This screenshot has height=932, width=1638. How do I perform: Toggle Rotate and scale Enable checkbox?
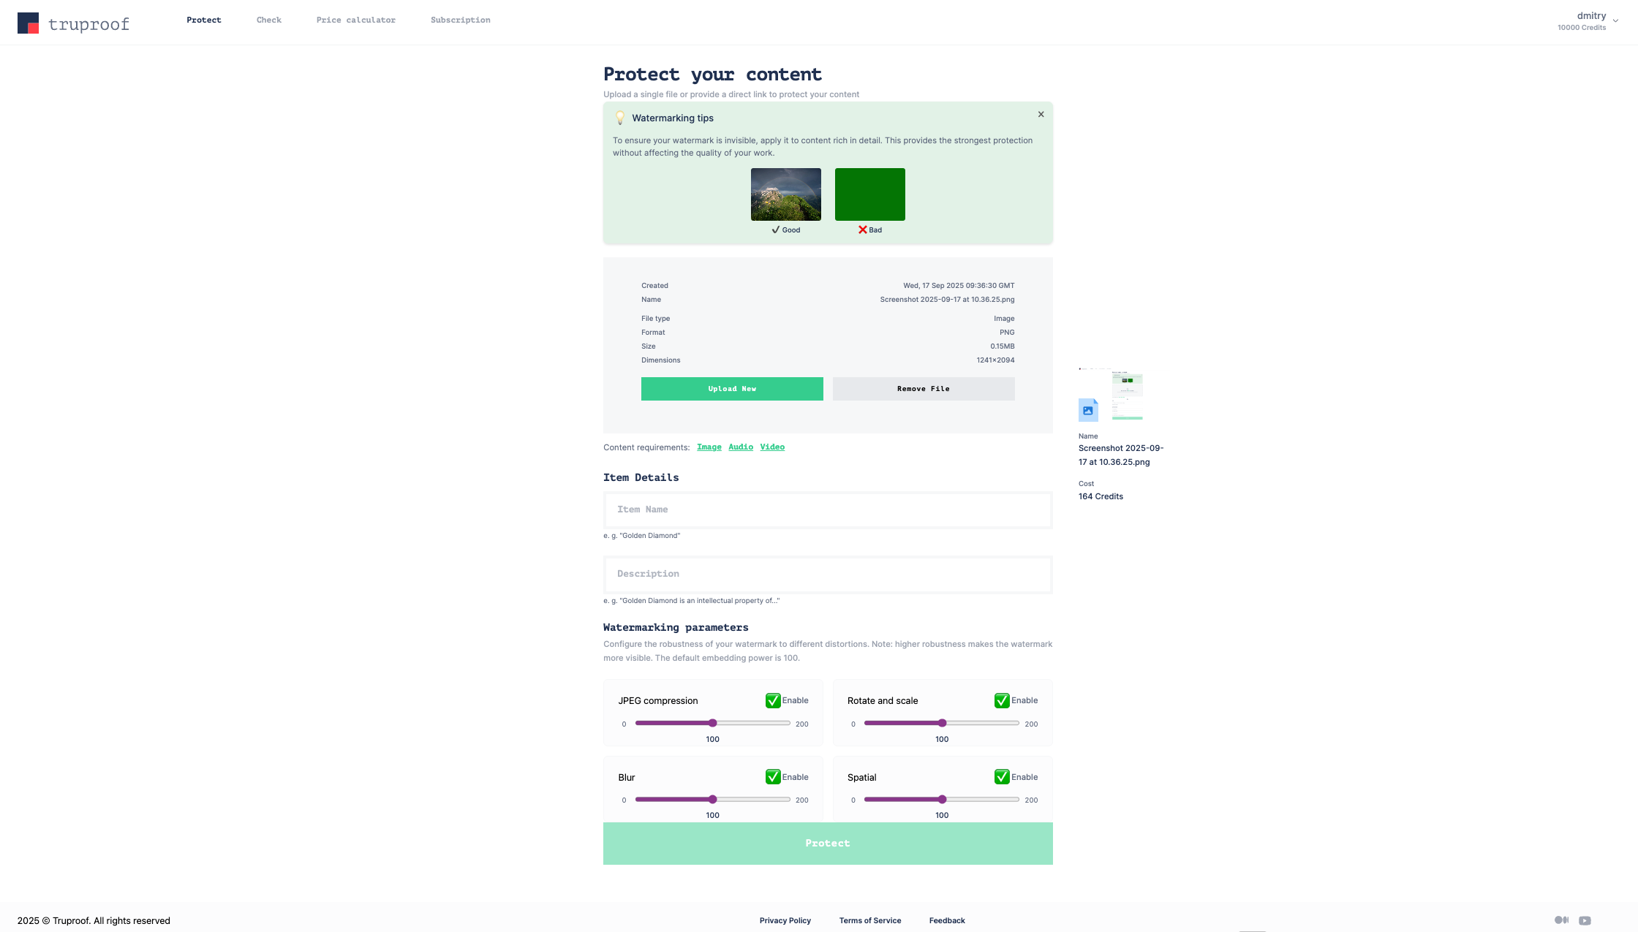click(1002, 700)
